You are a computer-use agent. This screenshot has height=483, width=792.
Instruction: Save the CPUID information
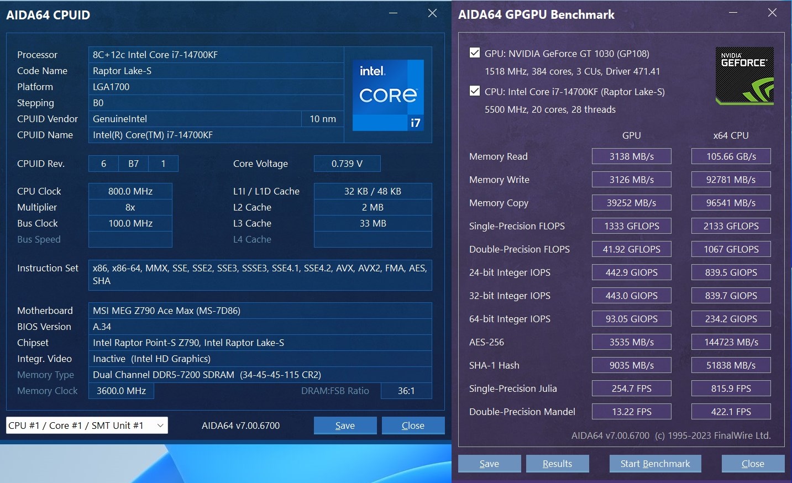click(345, 426)
